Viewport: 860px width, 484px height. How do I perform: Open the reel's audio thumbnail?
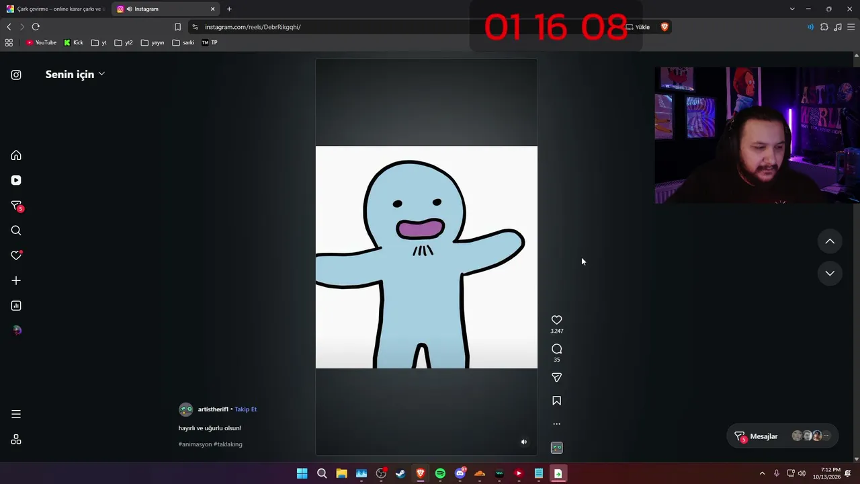click(x=556, y=448)
